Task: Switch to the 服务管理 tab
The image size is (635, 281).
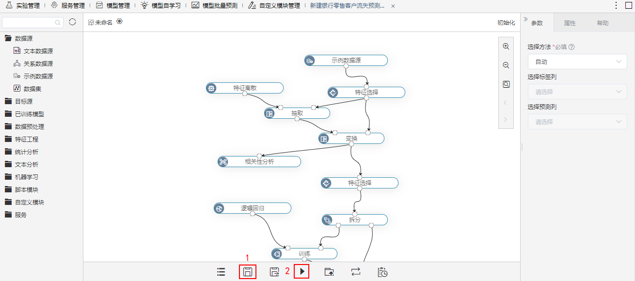Action: [x=67, y=6]
